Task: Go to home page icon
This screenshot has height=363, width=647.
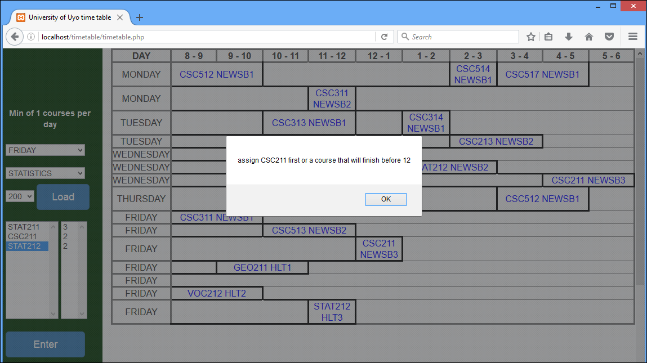Action: (589, 37)
